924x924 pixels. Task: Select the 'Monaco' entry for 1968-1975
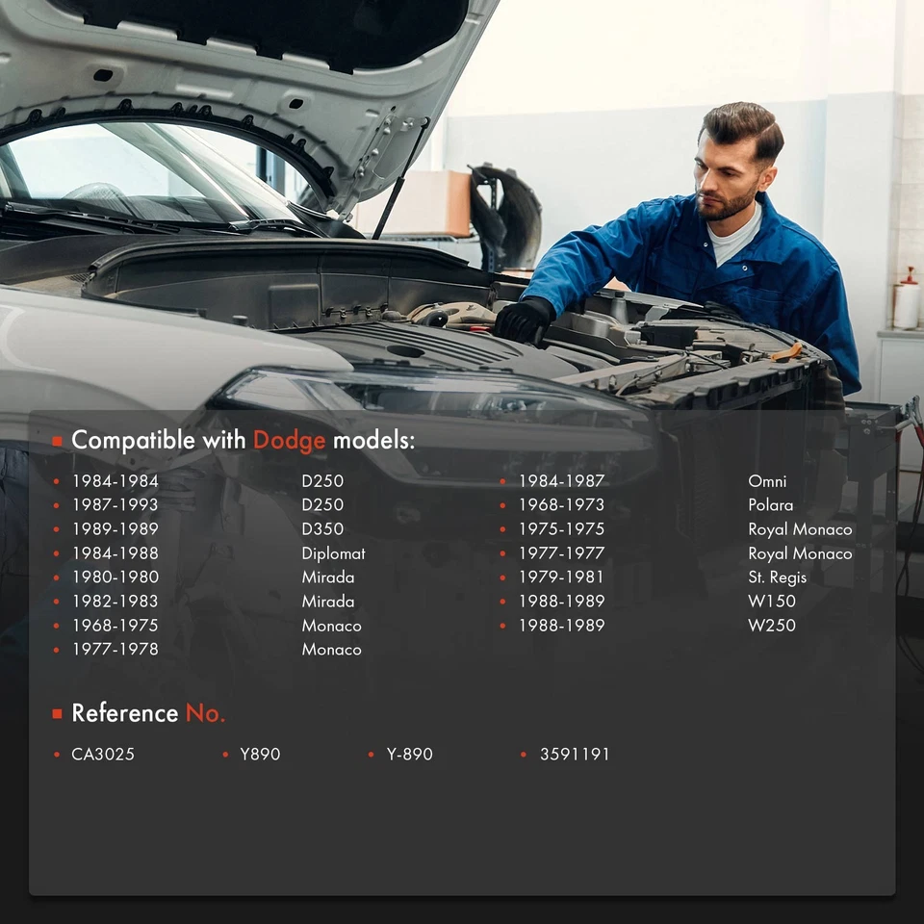point(331,626)
